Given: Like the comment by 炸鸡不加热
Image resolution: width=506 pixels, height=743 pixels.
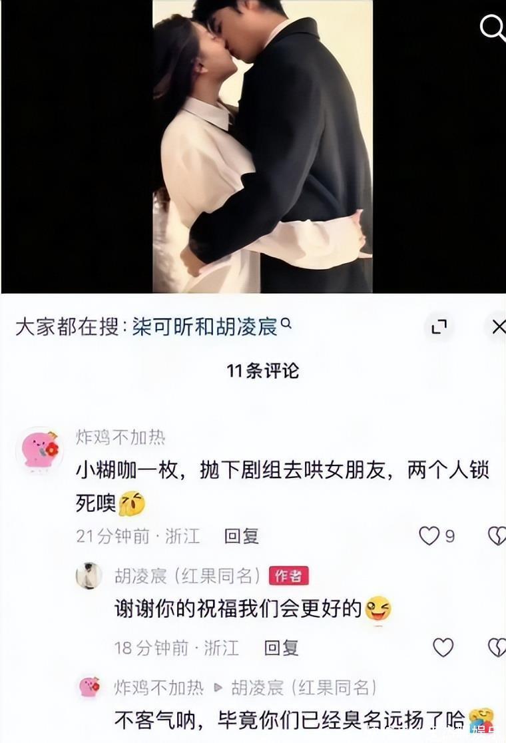Looking at the screenshot, I should click(429, 536).
